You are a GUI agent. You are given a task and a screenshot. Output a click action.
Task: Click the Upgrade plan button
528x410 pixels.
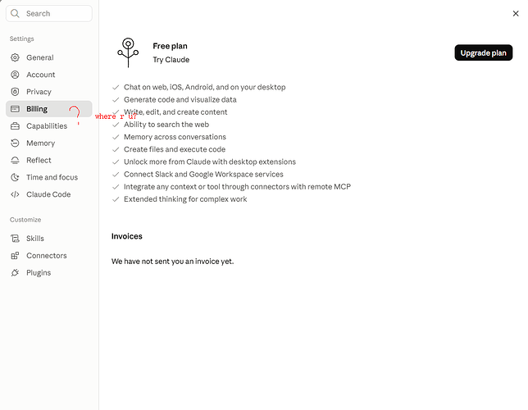click(x=483, y=53)
